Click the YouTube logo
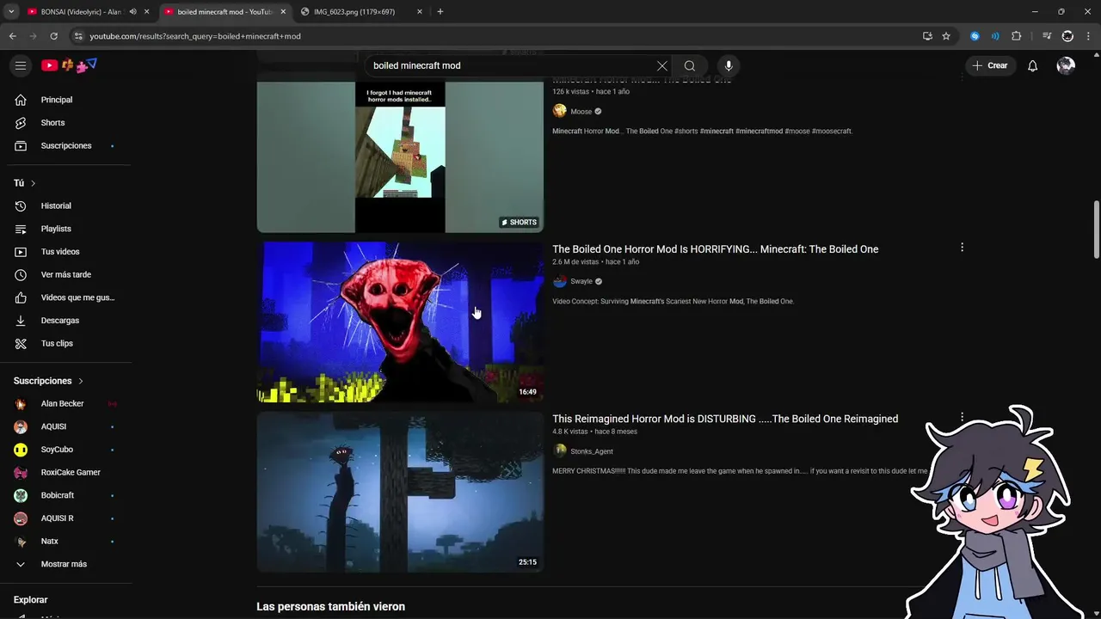1101x619 pixels. 69,65
